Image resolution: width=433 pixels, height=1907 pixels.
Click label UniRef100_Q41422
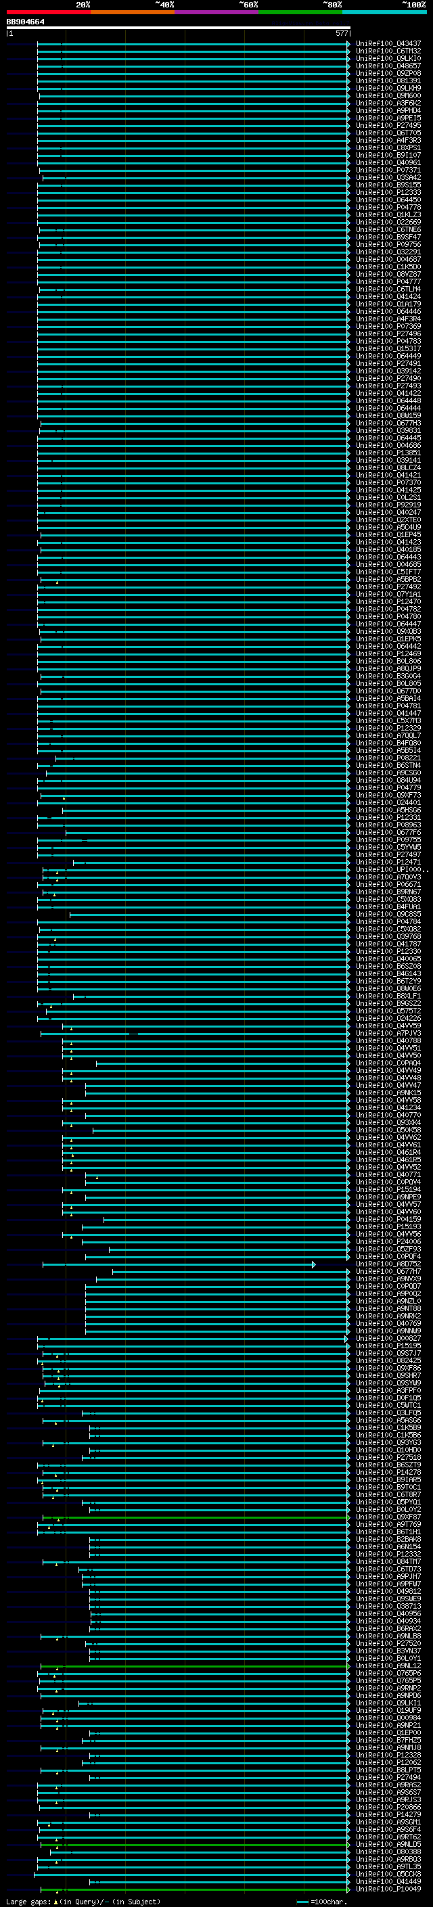tap(388, 393)
